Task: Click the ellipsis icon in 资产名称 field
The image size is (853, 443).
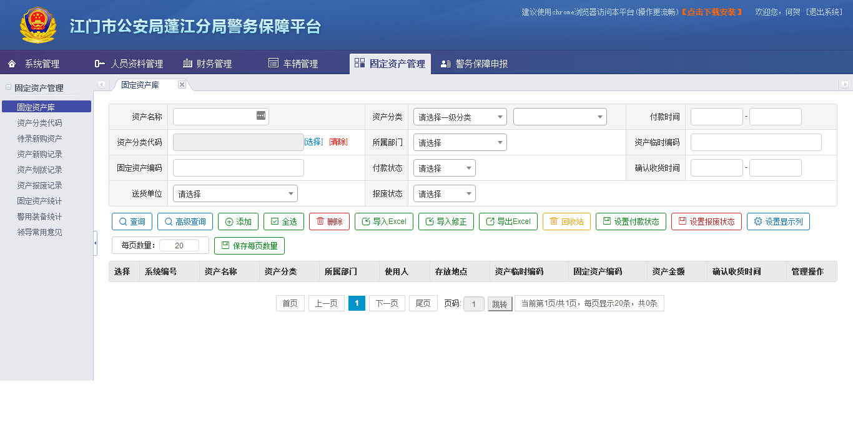Action: (x=261, y=115)
